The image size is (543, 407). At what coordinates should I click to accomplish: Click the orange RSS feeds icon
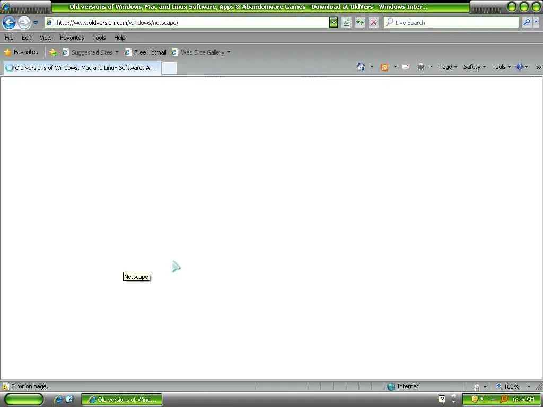pyautogui.click(x=384, y=67)
